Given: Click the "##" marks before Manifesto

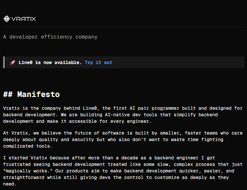Looking at the screenshot, I should 8,94.
